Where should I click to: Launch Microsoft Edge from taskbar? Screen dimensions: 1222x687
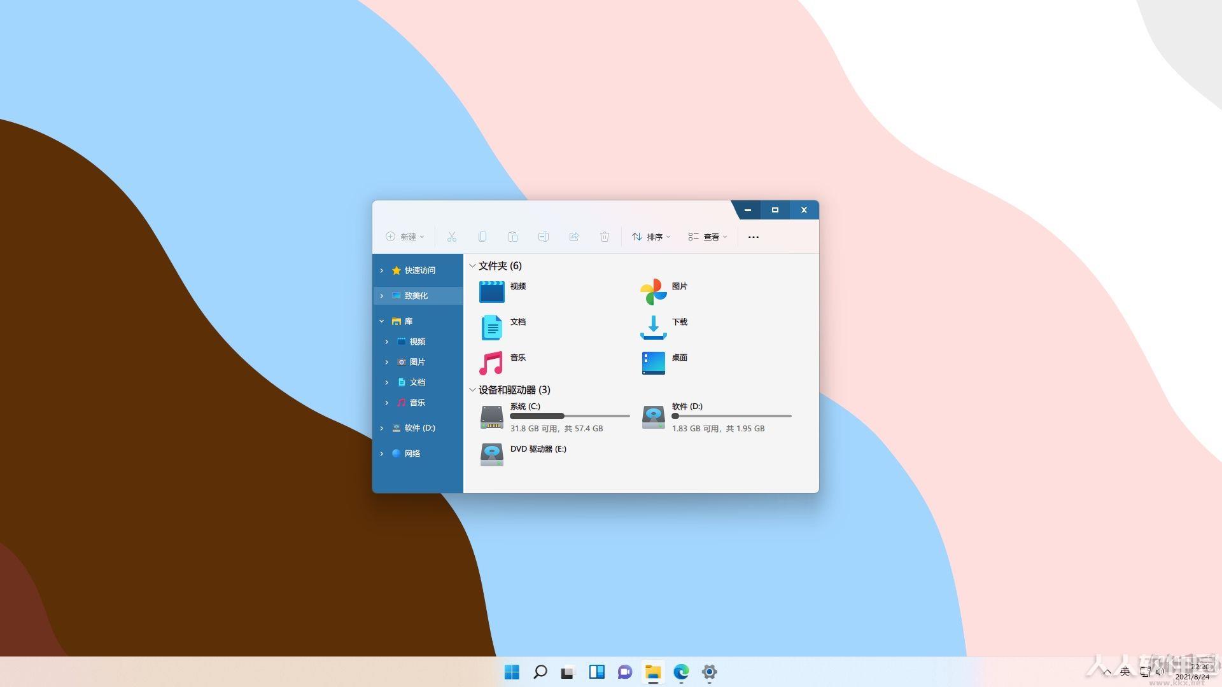681,672
